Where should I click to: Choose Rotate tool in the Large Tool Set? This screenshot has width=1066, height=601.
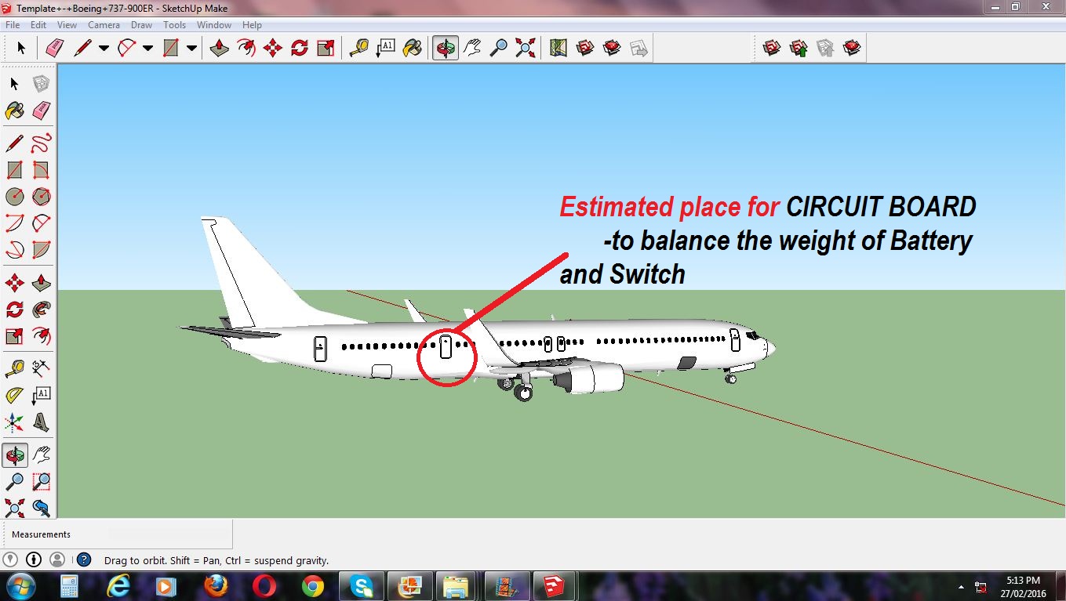14,309
